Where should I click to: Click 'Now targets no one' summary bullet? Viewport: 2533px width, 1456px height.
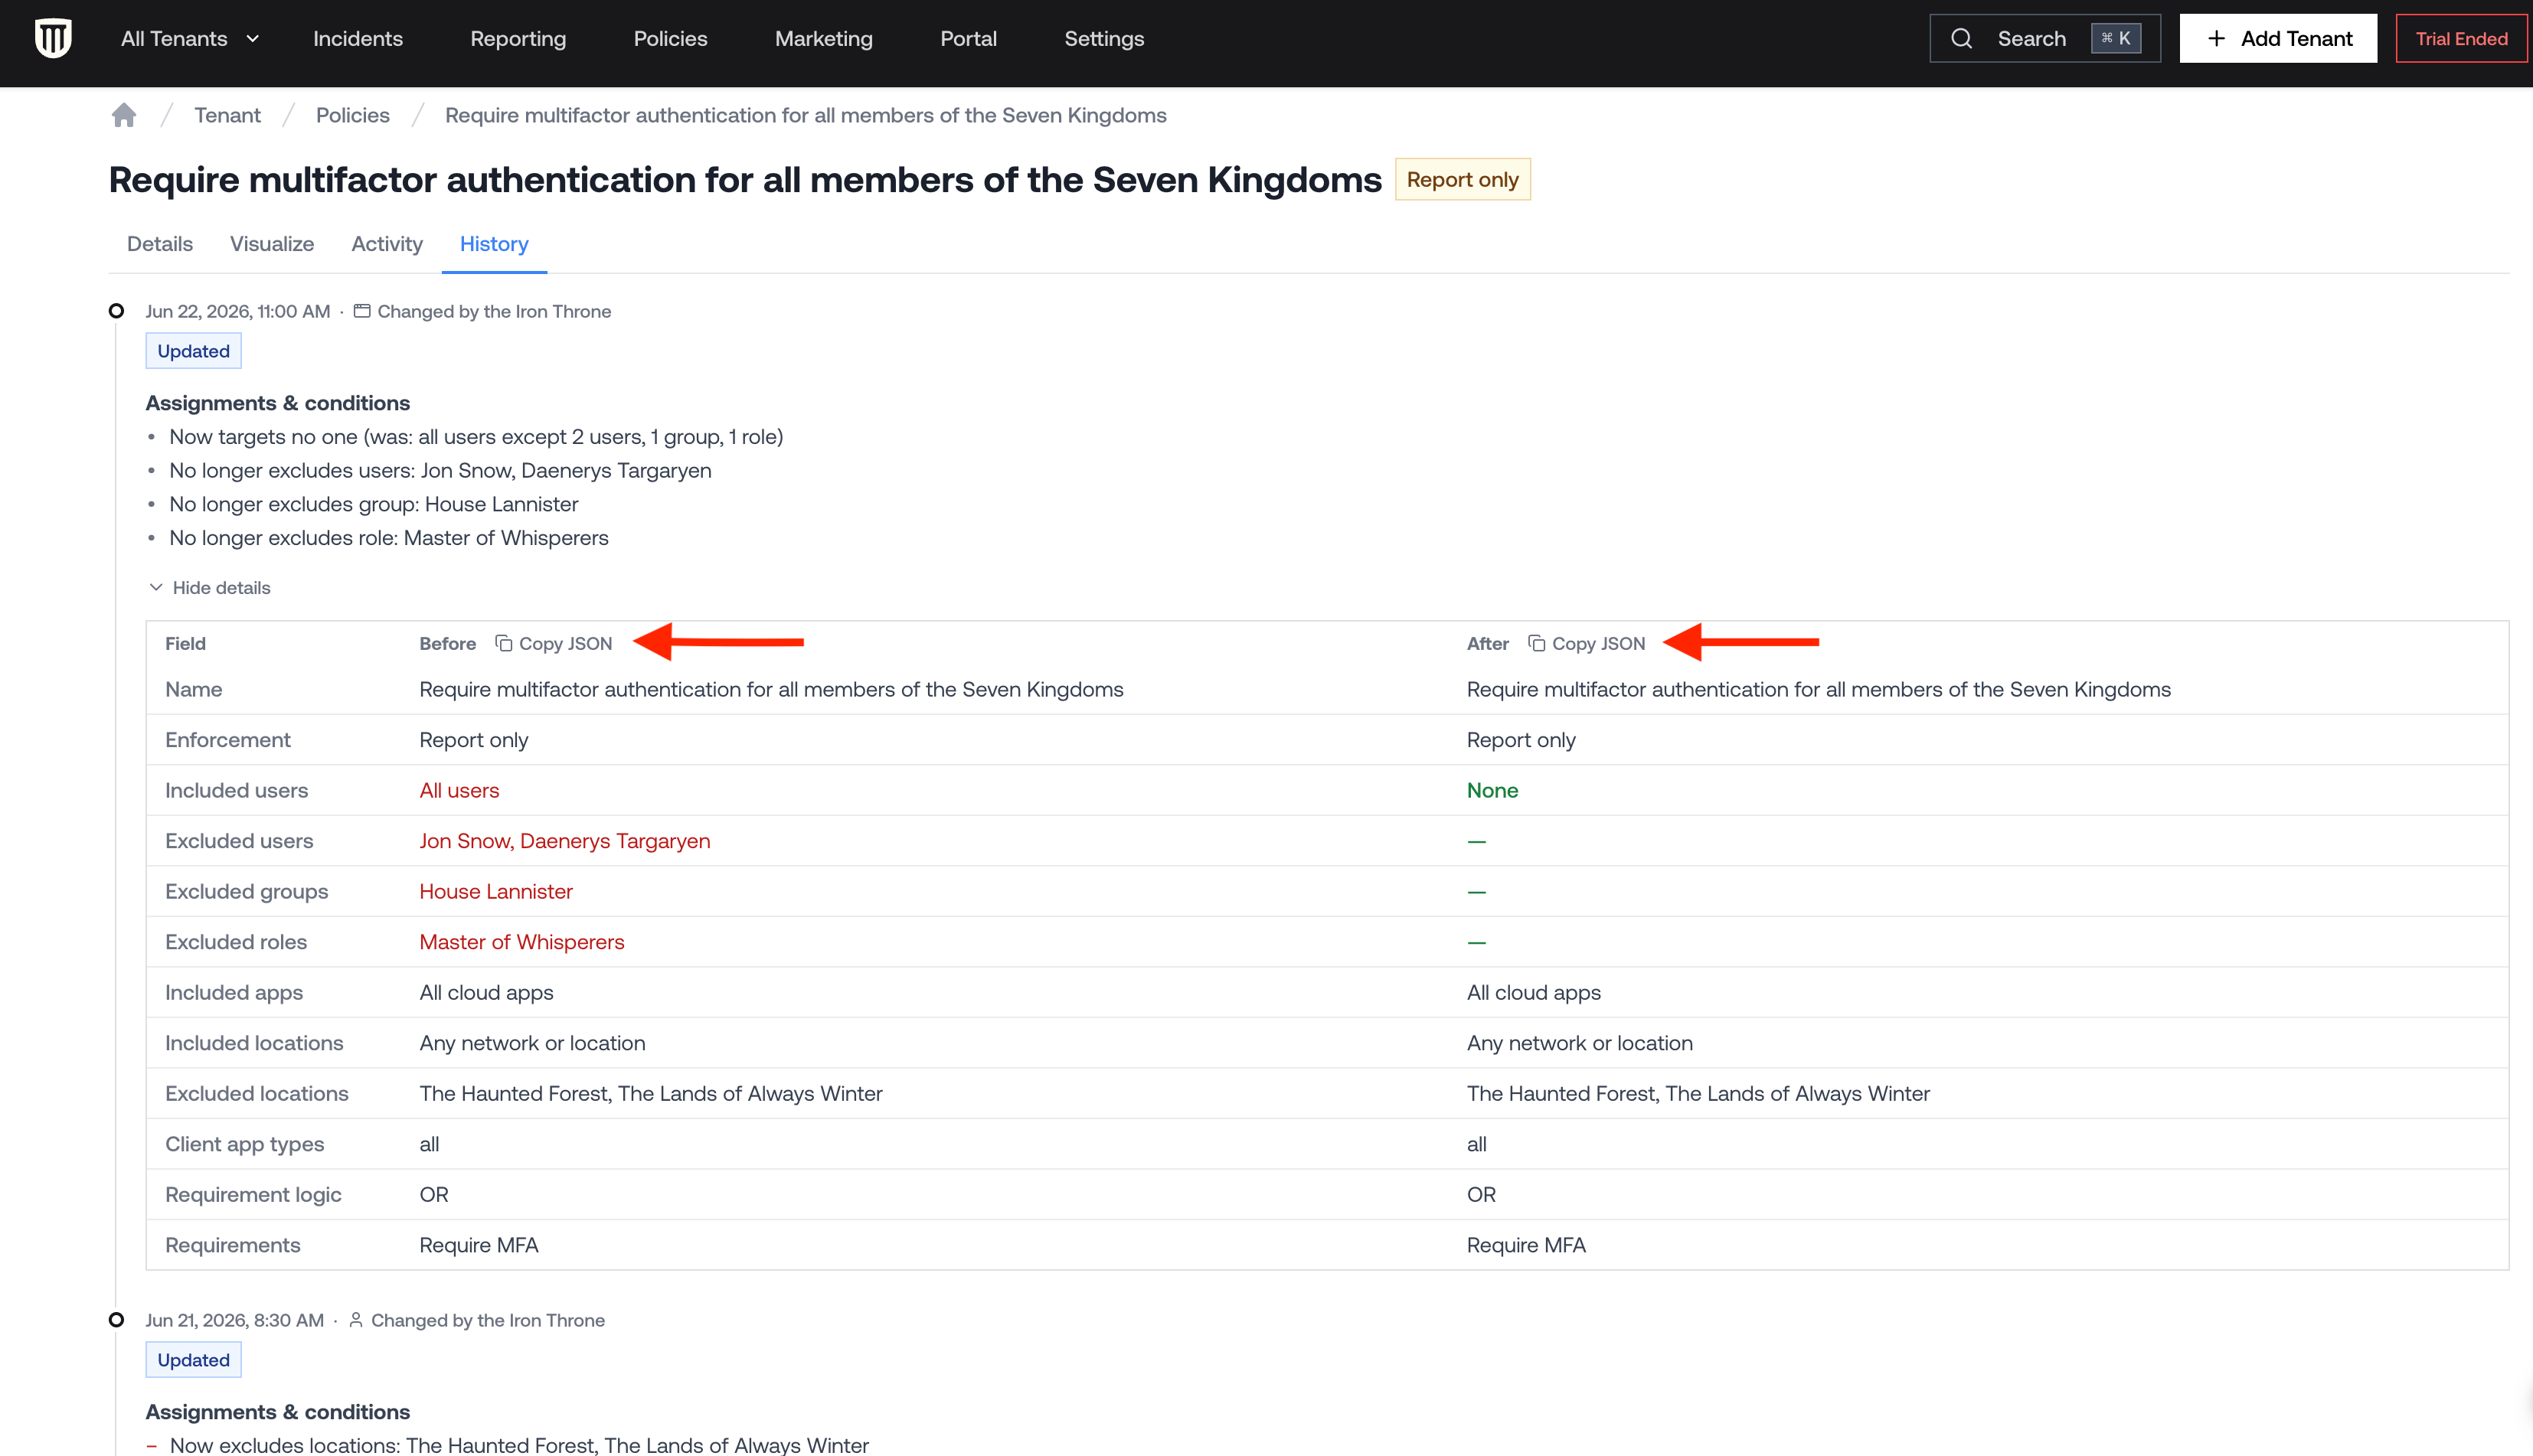476,437
